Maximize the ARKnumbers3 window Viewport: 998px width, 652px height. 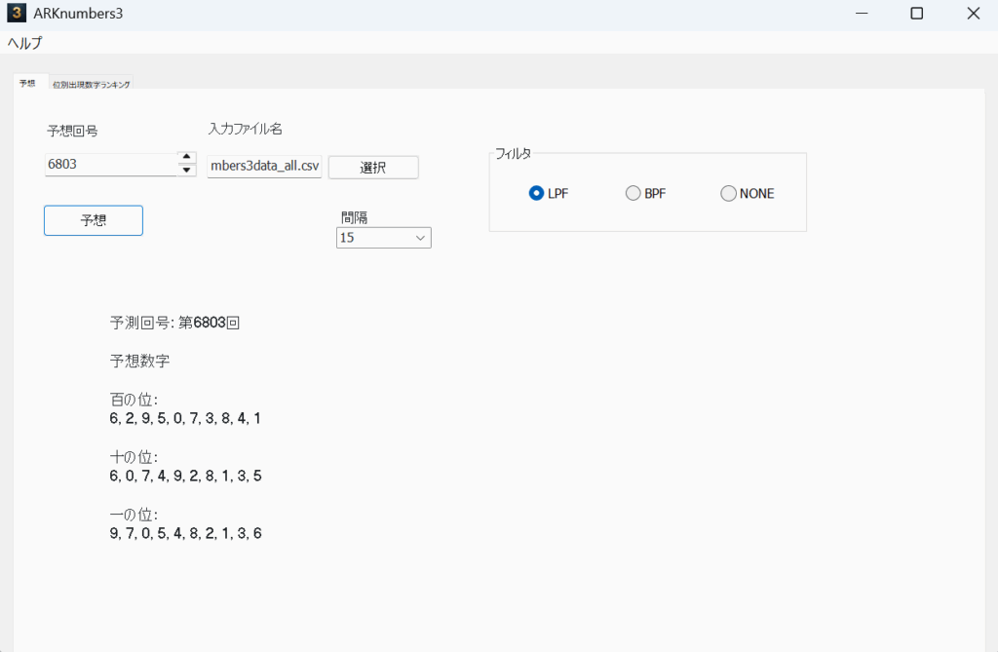916,14
